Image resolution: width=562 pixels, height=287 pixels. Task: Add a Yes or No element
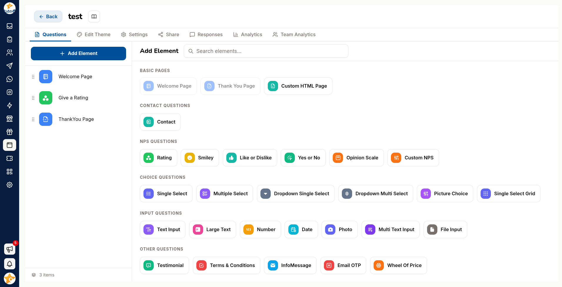coord(303,158)
